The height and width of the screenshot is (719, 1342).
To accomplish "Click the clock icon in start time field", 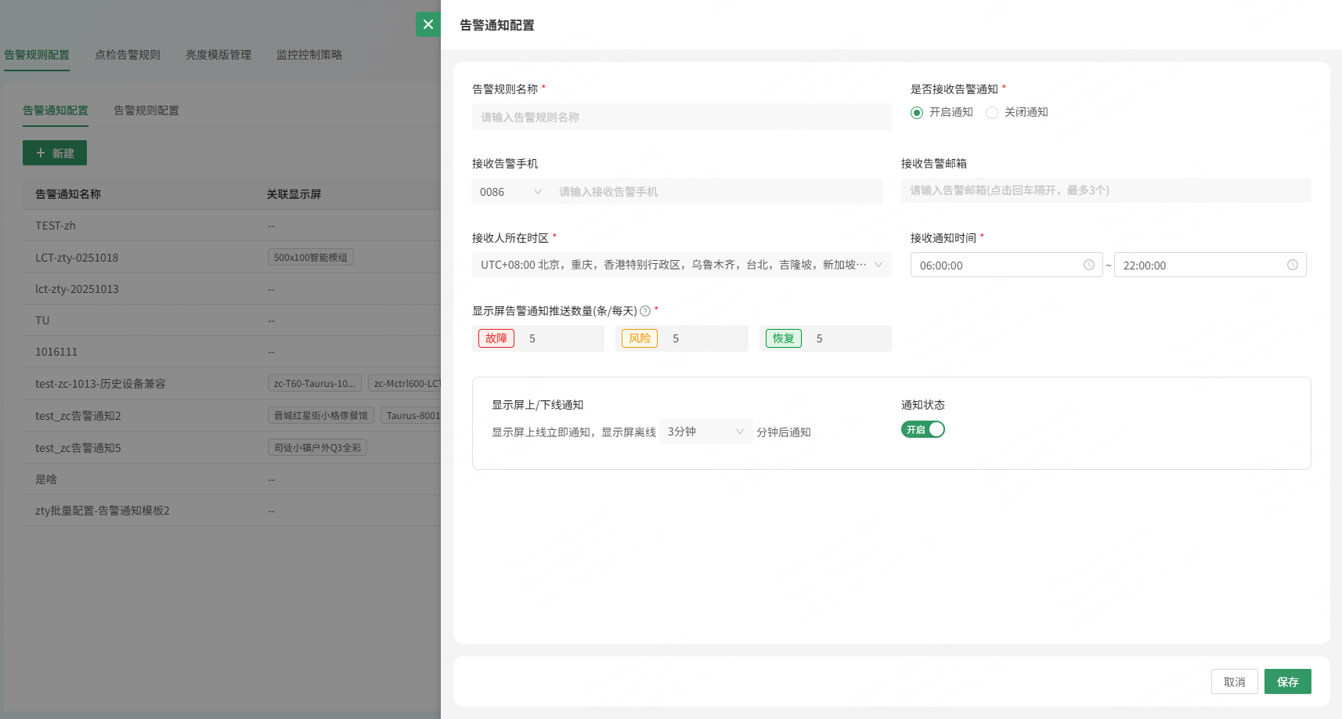I will pyautogui.click(x=1088, y=266).
